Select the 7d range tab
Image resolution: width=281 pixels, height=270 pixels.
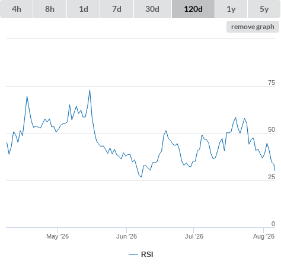click(x=117, y=9)
